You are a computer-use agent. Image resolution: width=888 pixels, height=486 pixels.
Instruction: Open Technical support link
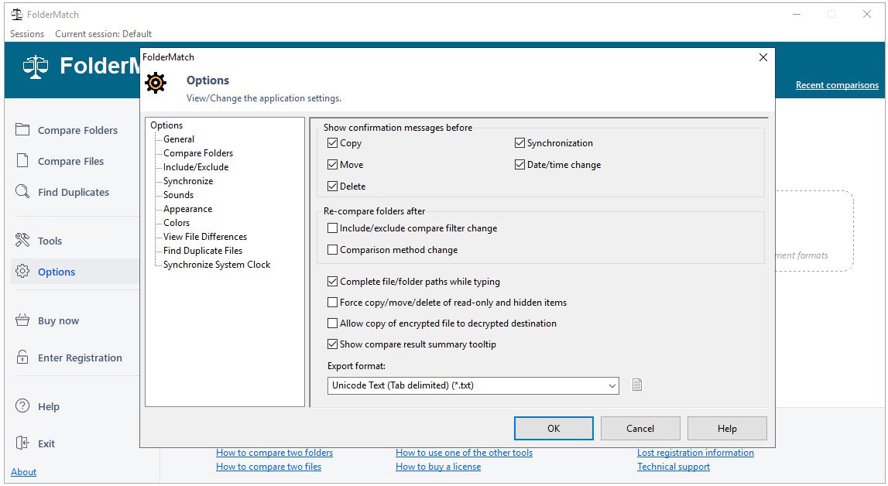pyautogui.click(x=674, y=467)
